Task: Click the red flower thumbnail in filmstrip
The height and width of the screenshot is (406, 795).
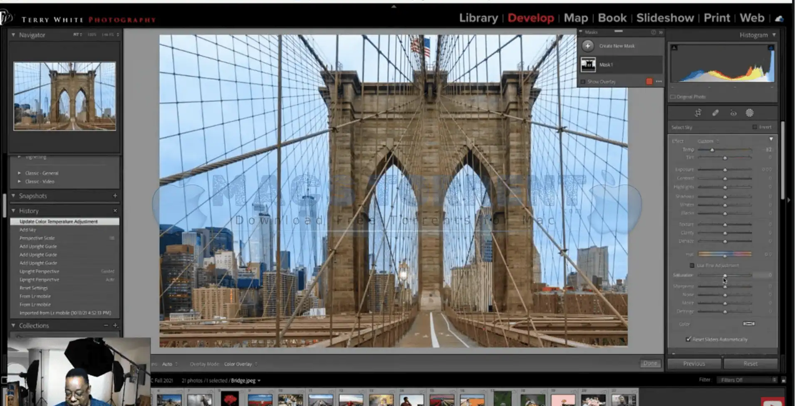Action: point(230,399)
